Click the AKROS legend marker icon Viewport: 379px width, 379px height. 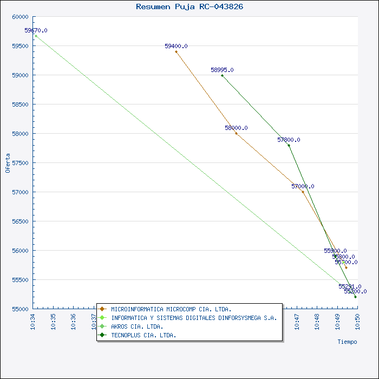[102, 326]
